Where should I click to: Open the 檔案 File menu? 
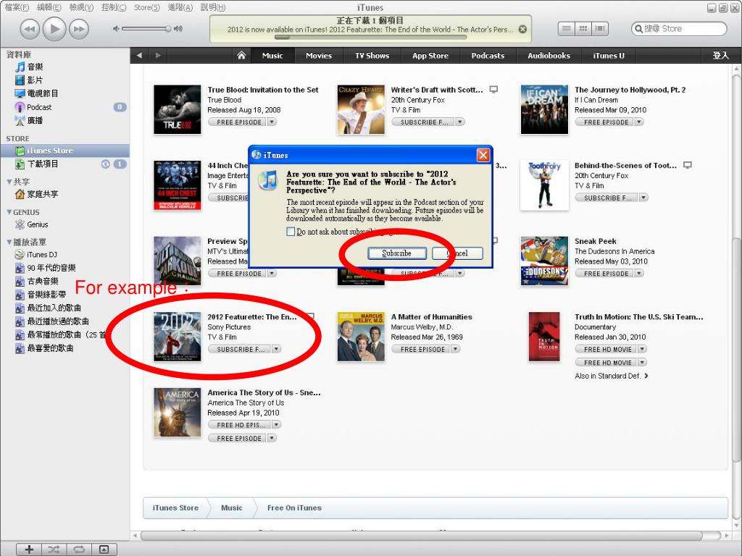point(17,7)
